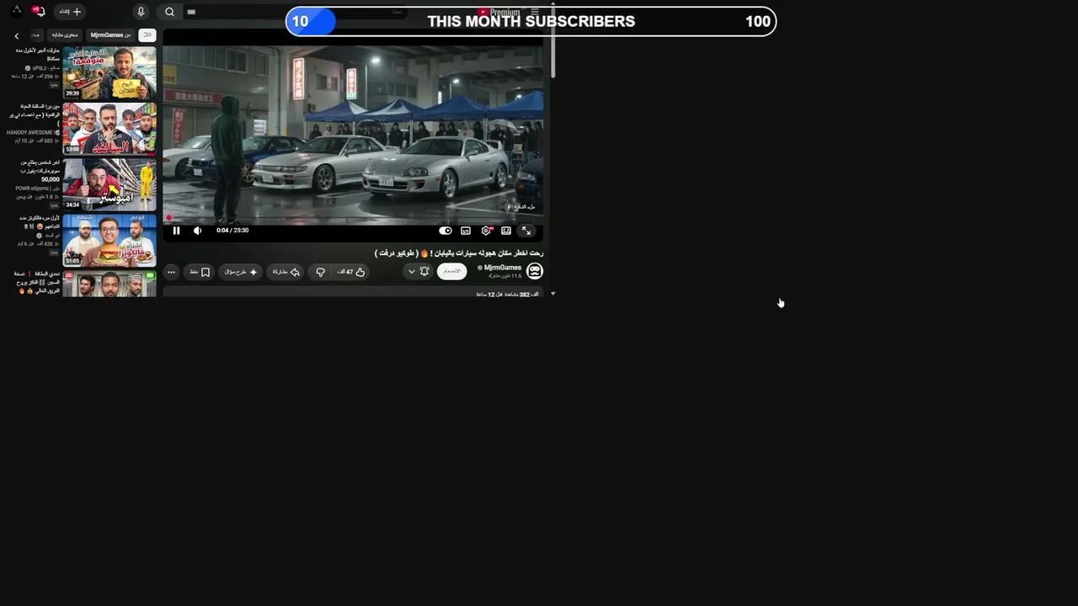Viewport: 1078px width, 606px height.
Task: Click the '382' views and 12 hours line
Action: click(507, 295)
